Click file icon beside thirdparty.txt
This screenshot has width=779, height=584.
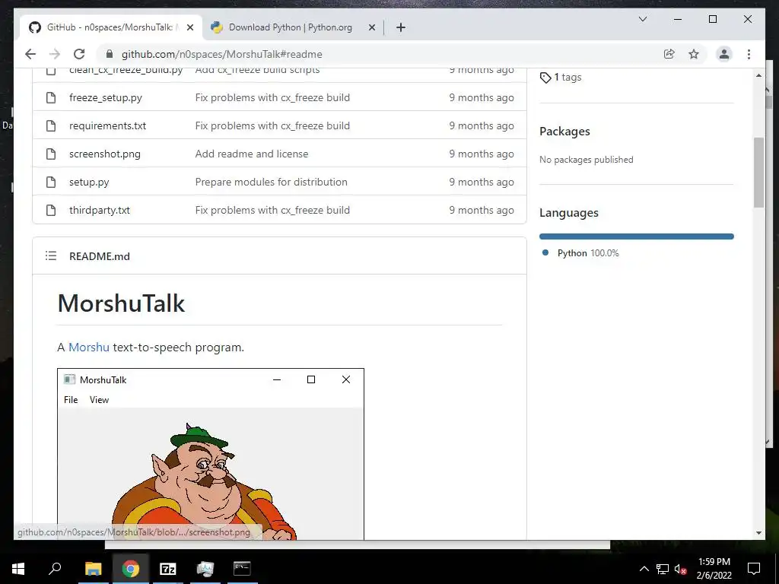(x=51, y=210)
